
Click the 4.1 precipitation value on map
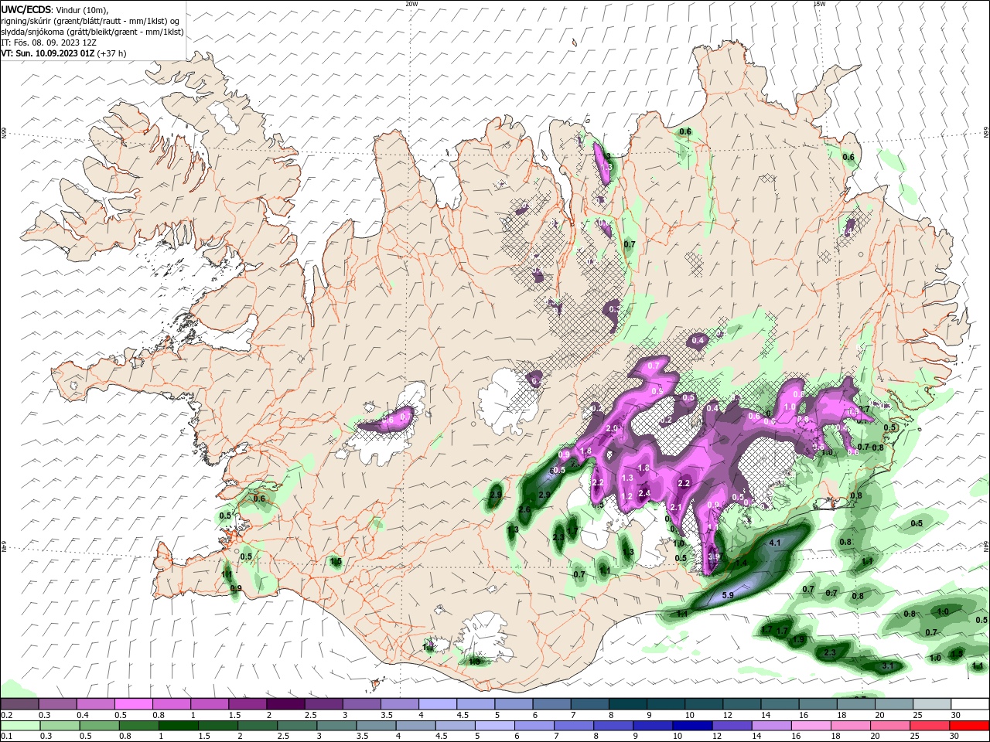[775, 543]
